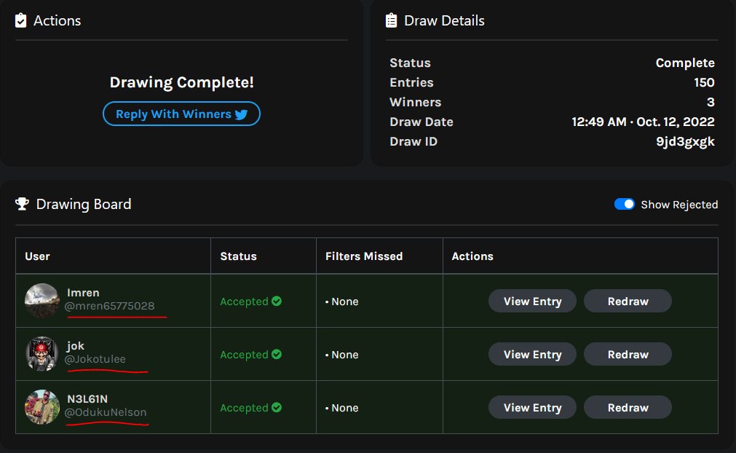
Task: Click the Draw Date value Oct. 12, 2022
Action: tap(675, 122)
